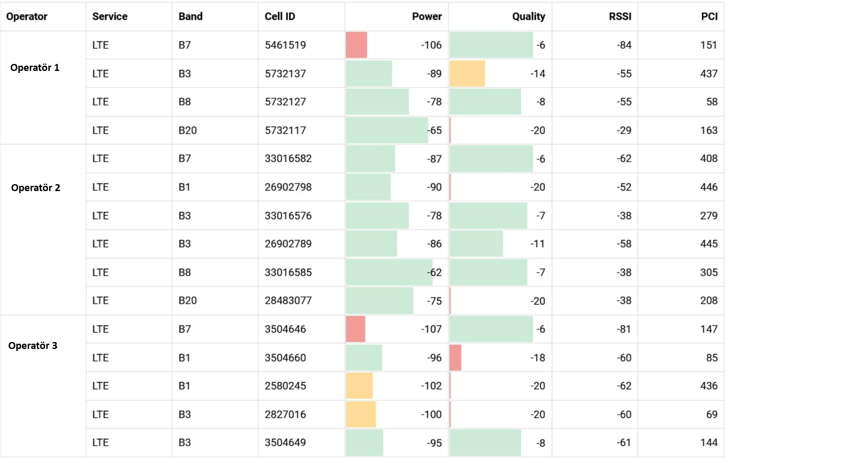Click red power bar for cell 3504646
This screenshot has height=463, width=841.
[x=355, y=329]
